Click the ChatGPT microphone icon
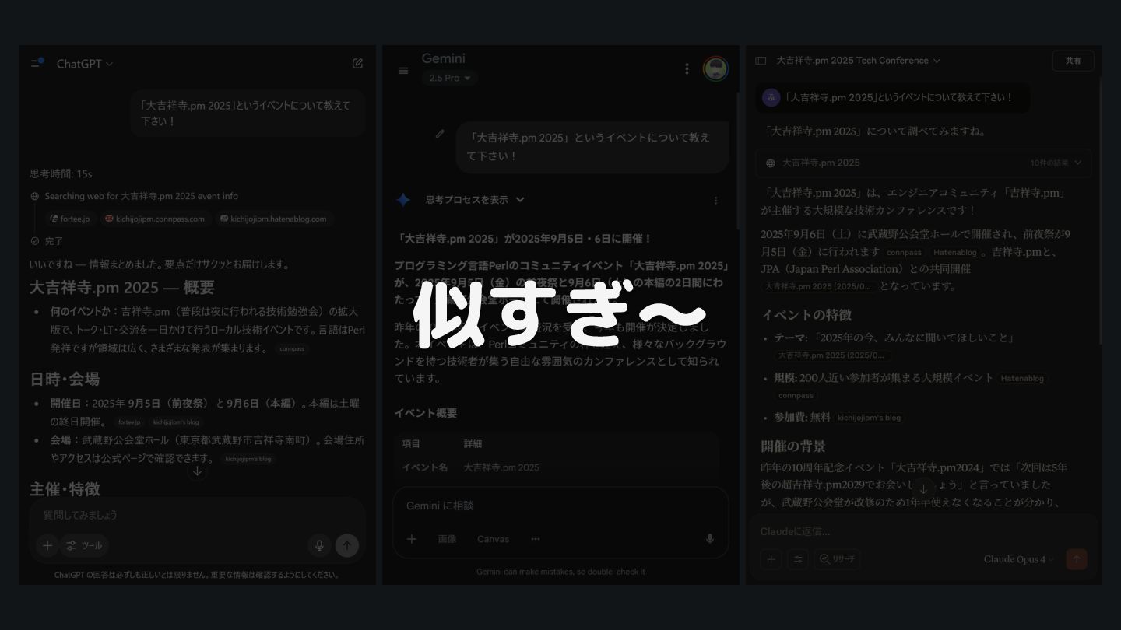Viewport: 1121px width, 630px height. tap(318, 545)
